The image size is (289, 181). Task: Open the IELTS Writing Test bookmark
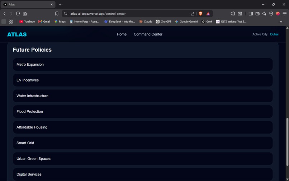point(231,22)
